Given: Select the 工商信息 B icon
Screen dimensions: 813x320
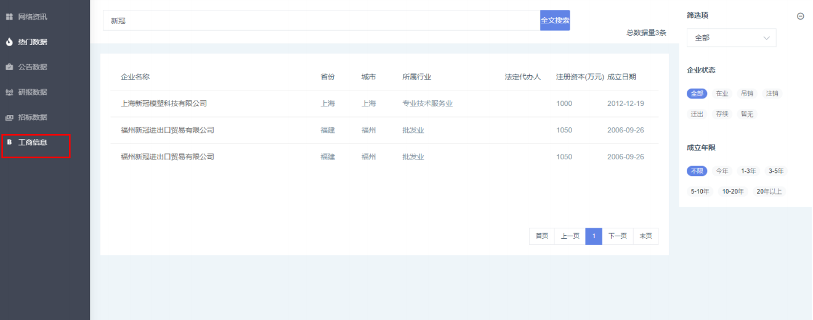Looking at the screenshot, I should click(x=9, y=143).
